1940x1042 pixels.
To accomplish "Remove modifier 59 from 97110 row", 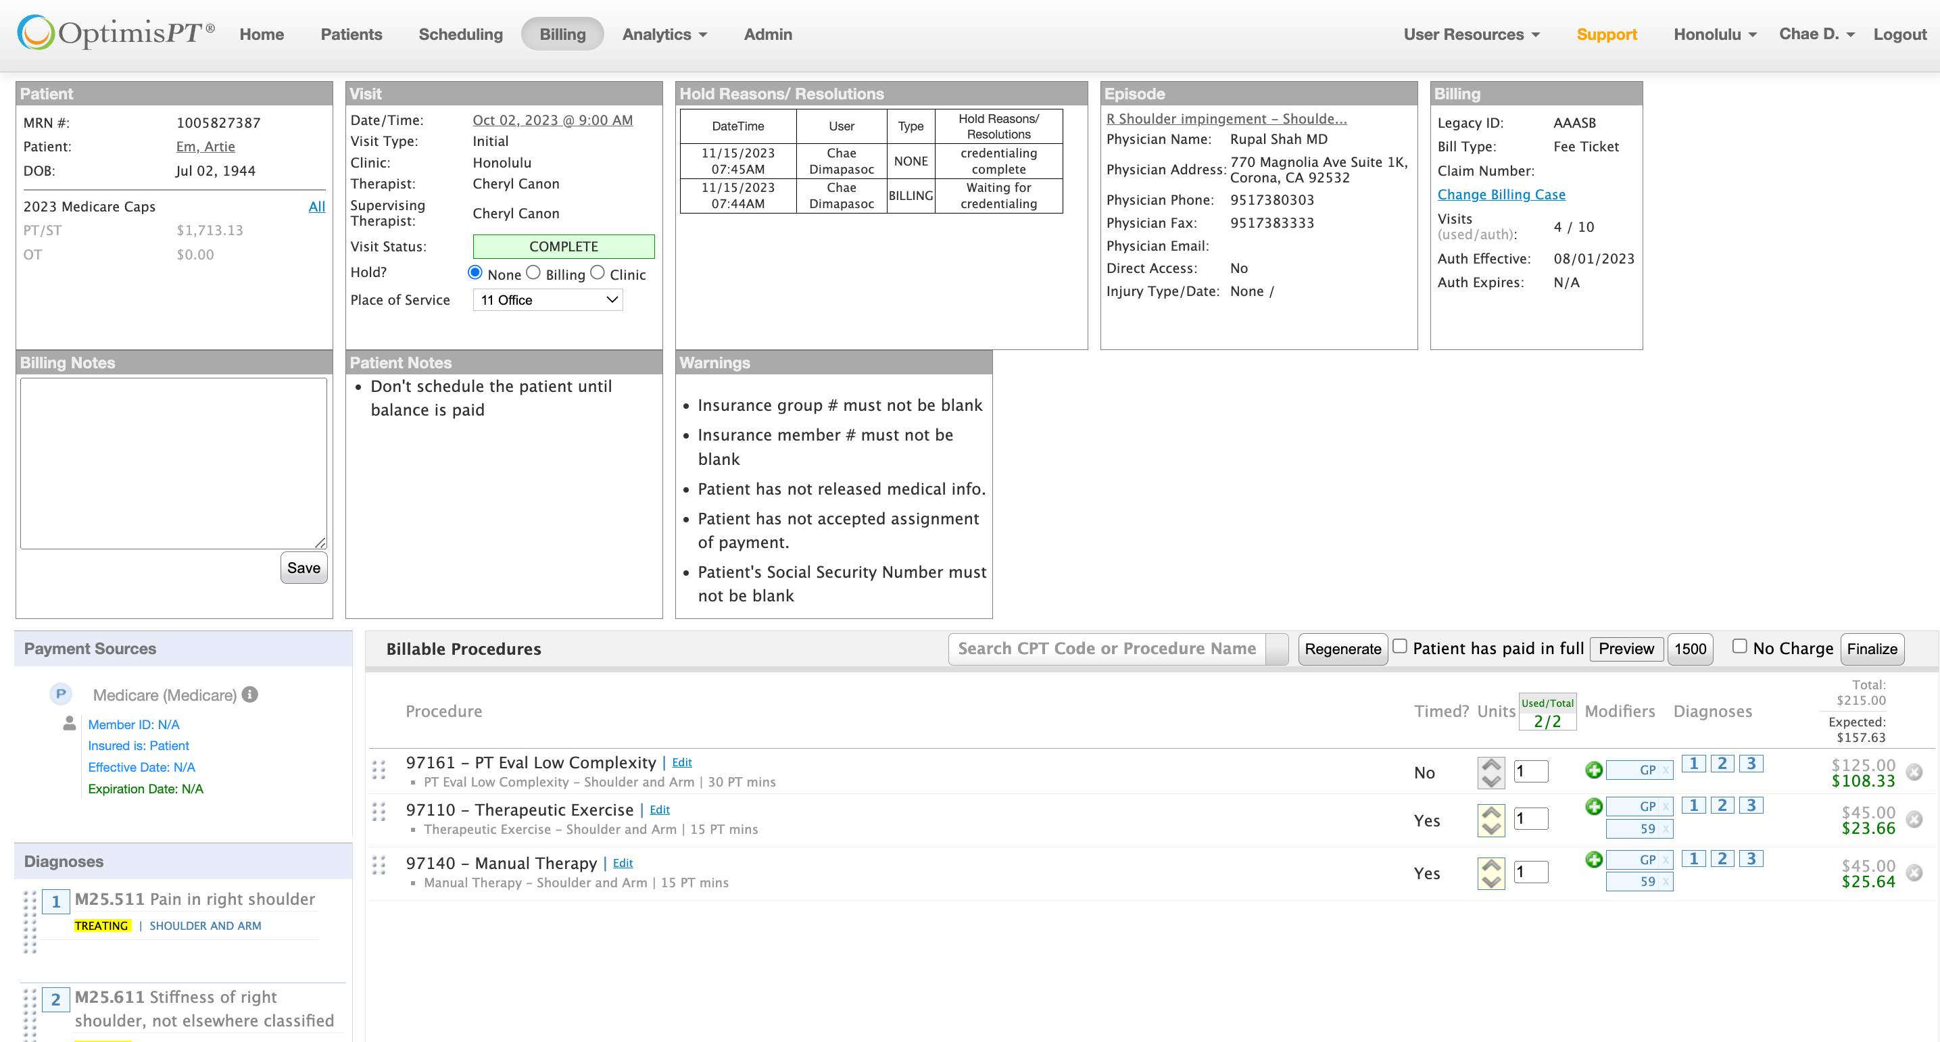I will [x=1666, y=829].
